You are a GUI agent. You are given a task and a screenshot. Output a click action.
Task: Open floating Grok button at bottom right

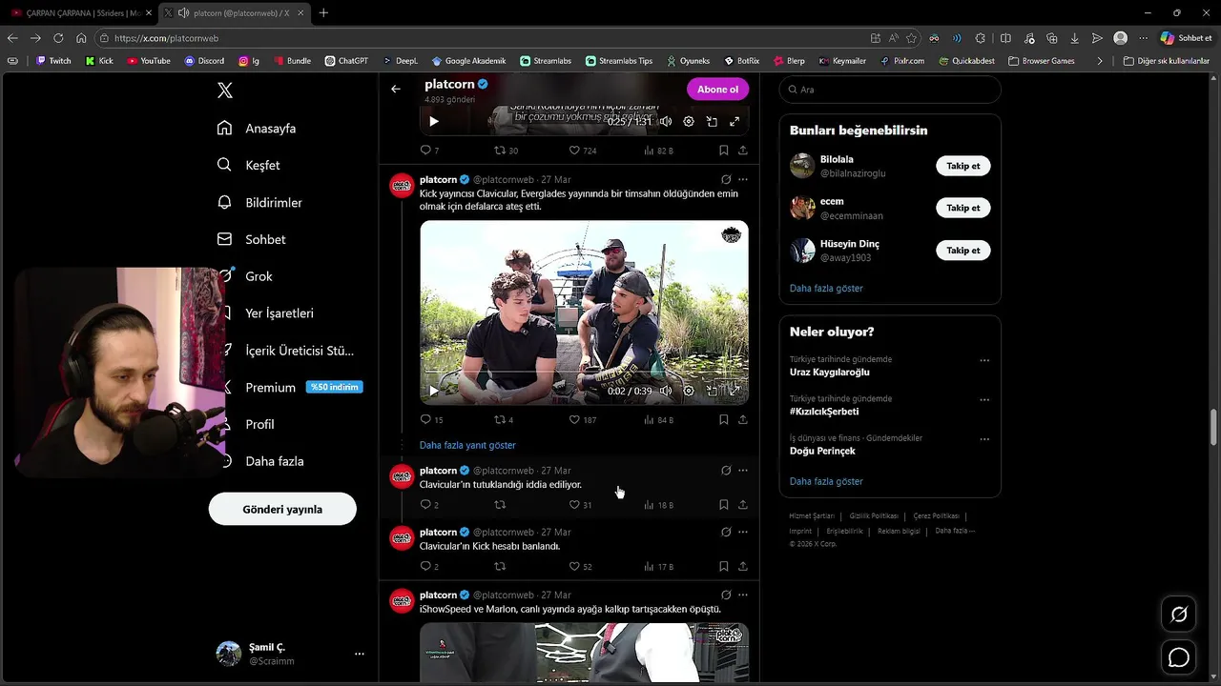tap(1179, 615)
